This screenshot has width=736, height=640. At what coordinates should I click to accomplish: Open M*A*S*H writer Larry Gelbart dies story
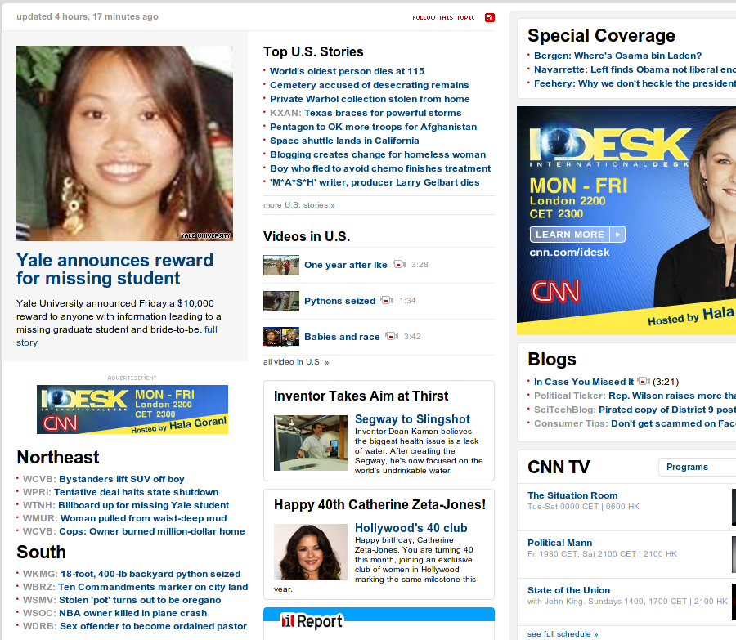375,182
